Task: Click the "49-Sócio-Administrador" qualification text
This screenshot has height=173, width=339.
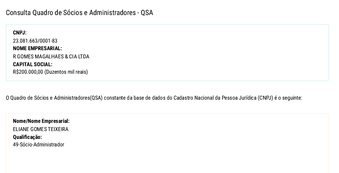Action: tap(39, 145)
